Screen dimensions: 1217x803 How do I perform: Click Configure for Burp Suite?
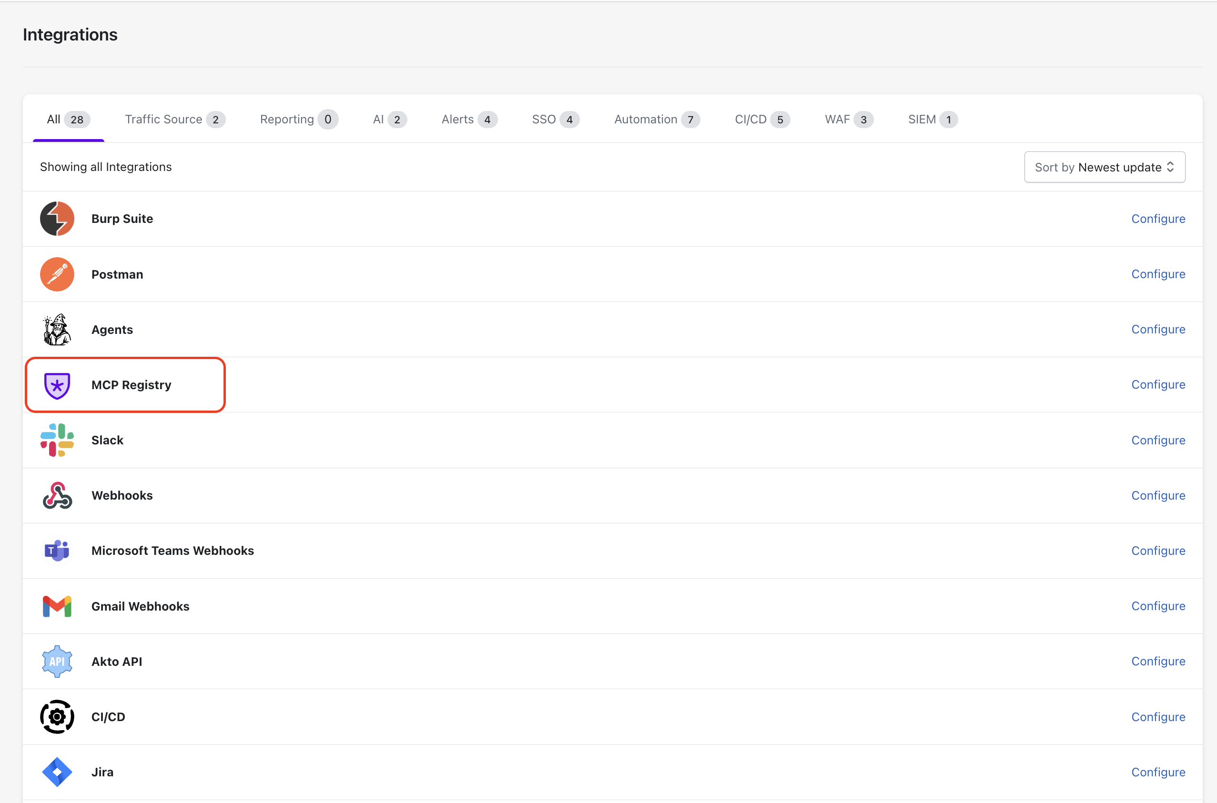click(x=1157, y=219)
